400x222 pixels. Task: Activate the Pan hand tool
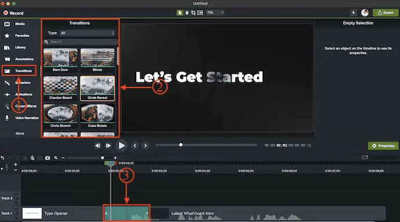pos(187,13)
